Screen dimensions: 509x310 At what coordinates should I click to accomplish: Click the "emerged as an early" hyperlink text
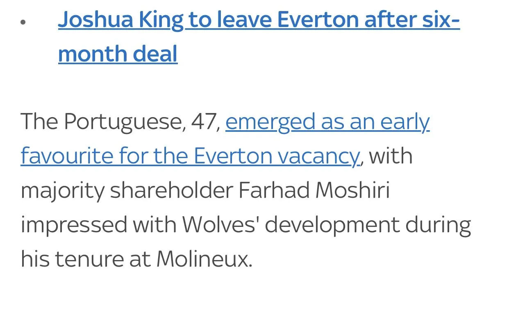coord(327,122)
